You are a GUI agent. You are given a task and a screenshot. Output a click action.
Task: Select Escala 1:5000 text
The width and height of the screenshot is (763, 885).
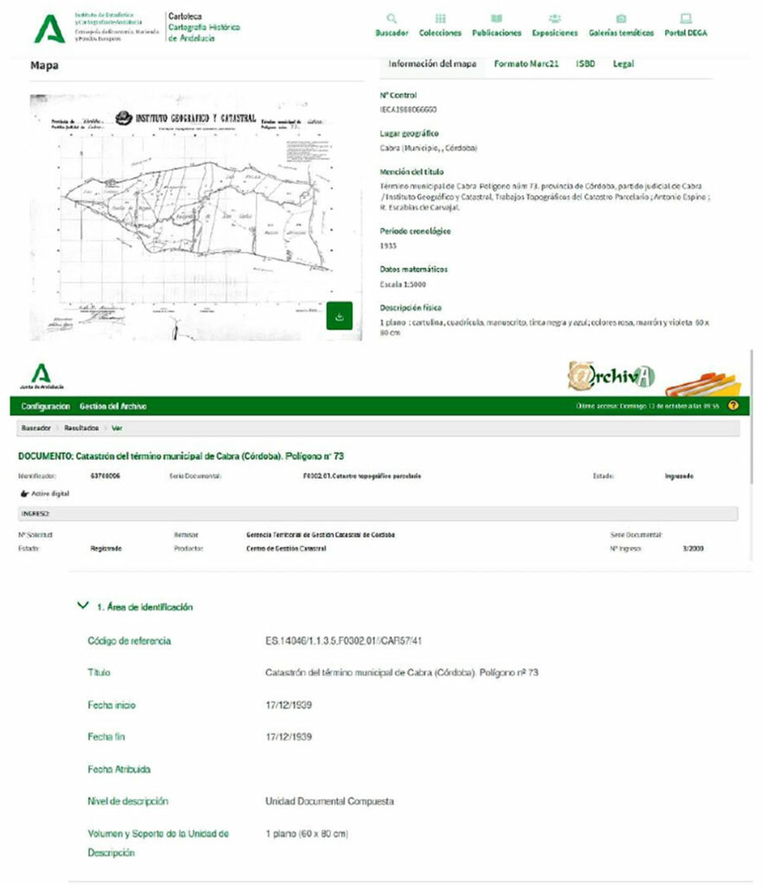point(403,284)
